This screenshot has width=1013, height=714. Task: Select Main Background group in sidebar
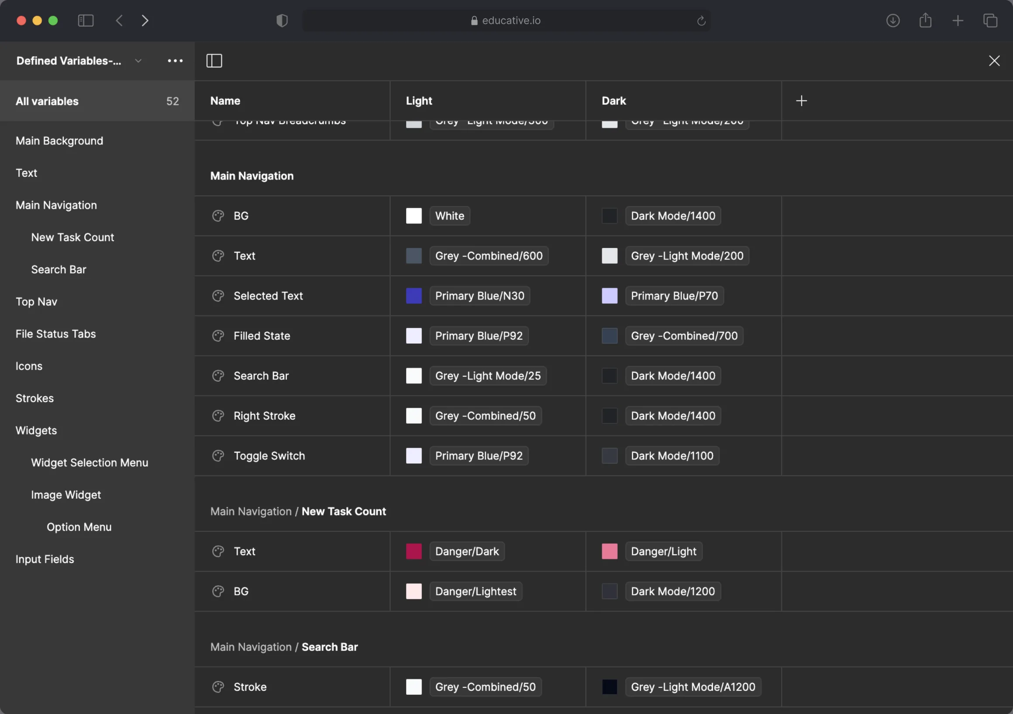[59, 141]
